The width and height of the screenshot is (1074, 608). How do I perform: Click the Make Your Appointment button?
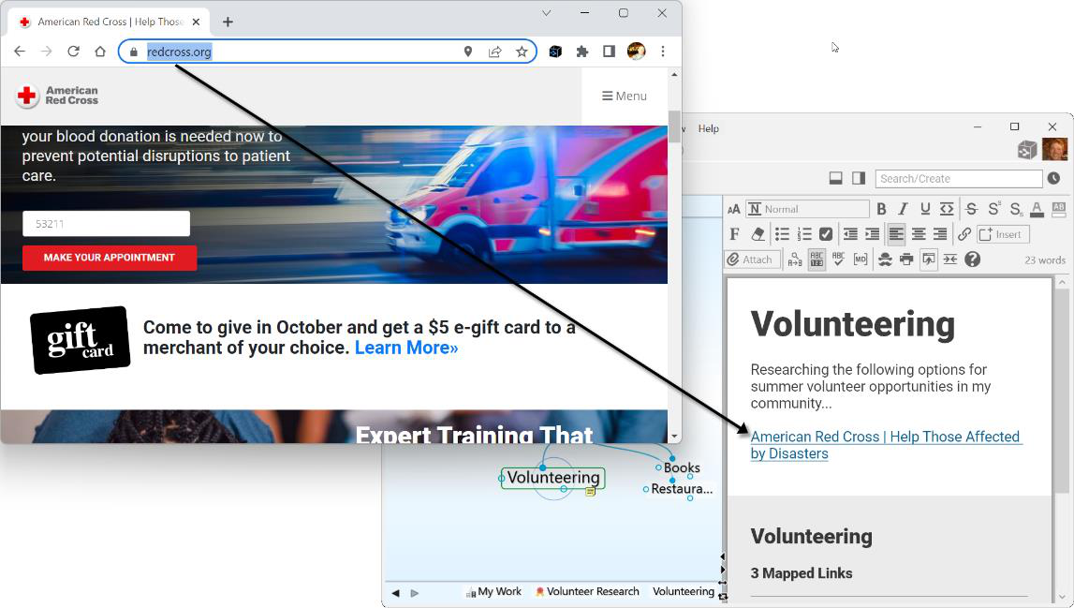click(x=110, y=258)
